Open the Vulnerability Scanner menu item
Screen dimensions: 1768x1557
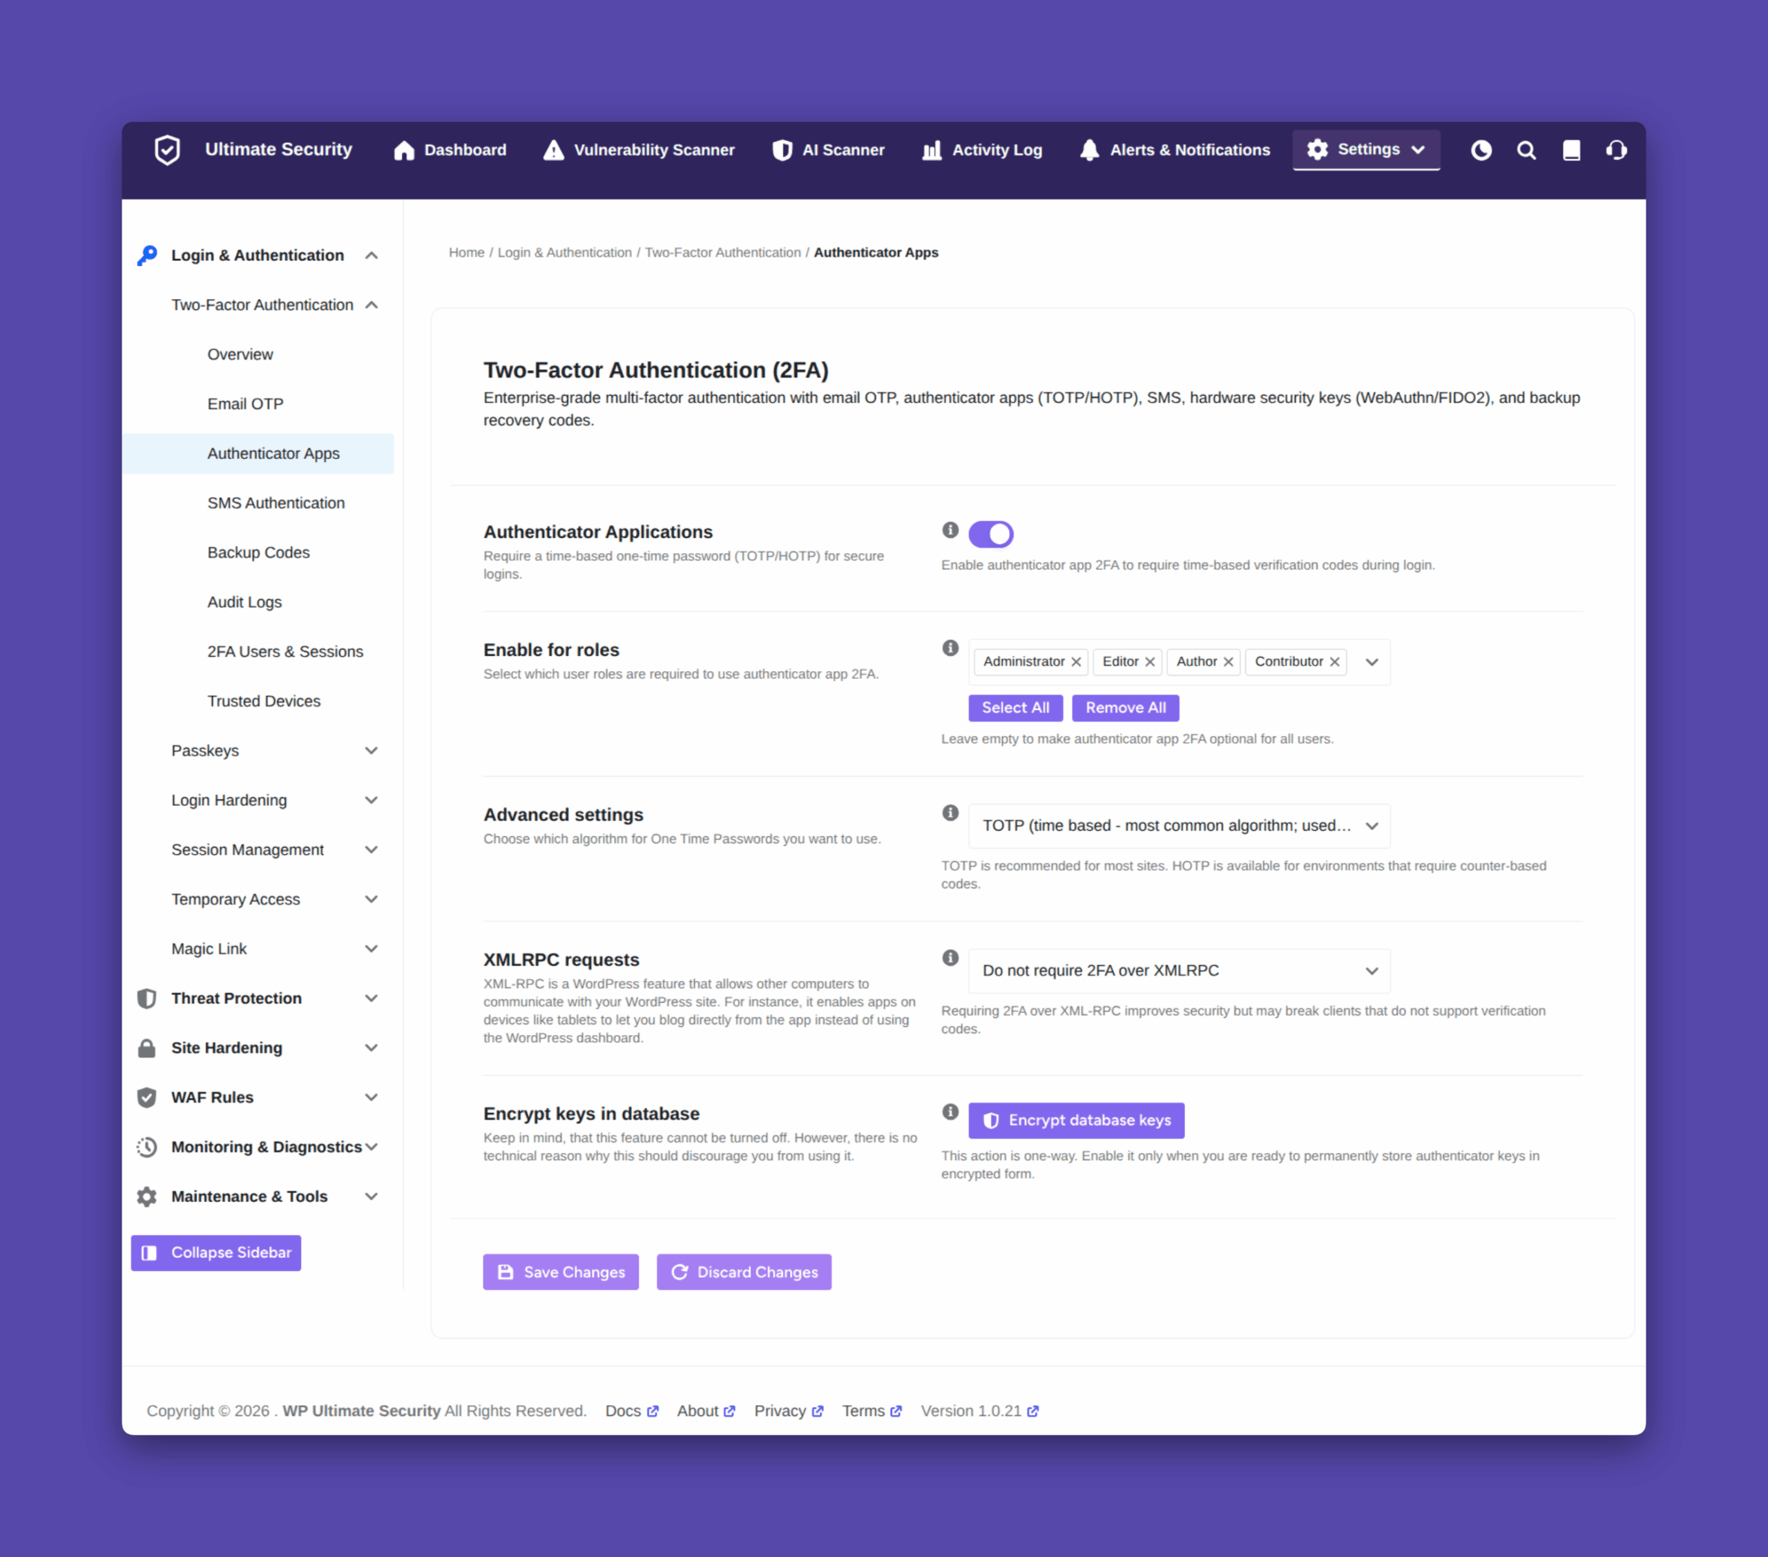click(638, 151)
